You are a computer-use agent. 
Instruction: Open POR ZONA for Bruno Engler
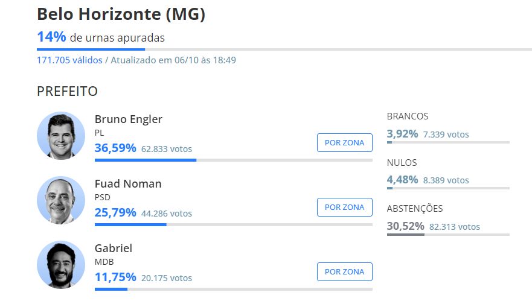344,143
